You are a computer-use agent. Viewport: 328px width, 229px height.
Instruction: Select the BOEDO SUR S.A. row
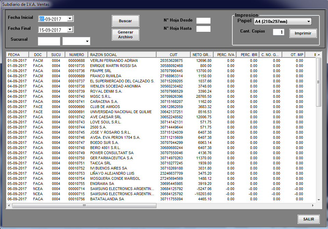coord(161,143)
